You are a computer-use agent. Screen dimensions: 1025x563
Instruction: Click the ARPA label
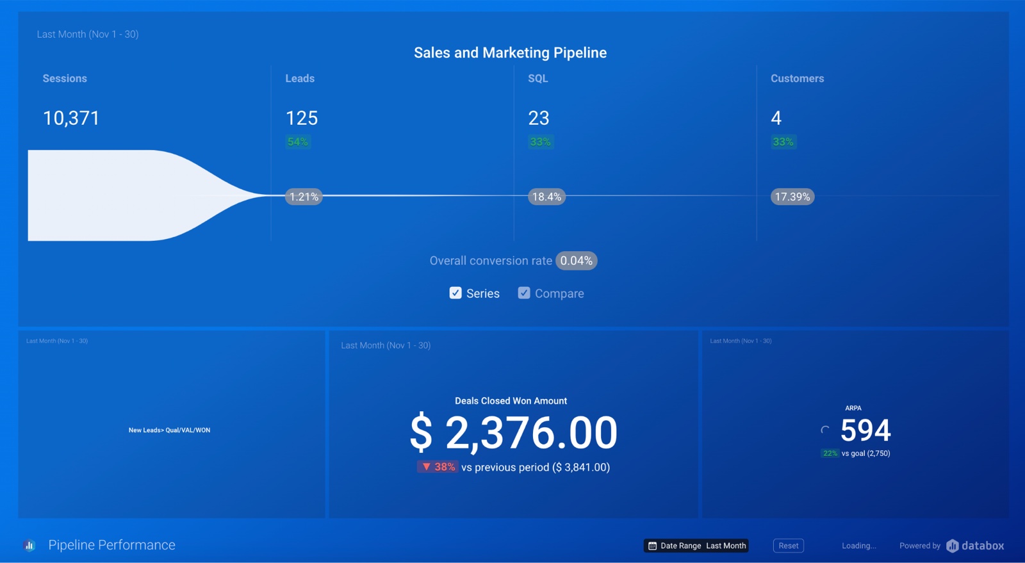(853, 408)
